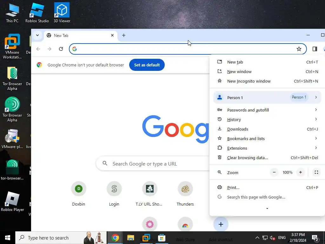Image resolution: width=325 pixels, height=244 pixels.
Task: Go forward with the forward arrow
Action: tap(49, 49)
